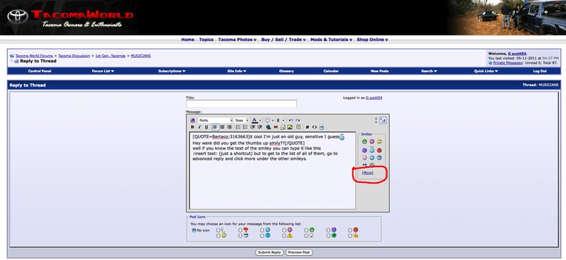The height and width of the screenshot is (260, 566).
Task: Select the No icon radio button
Action: click(x=194, y=230)
